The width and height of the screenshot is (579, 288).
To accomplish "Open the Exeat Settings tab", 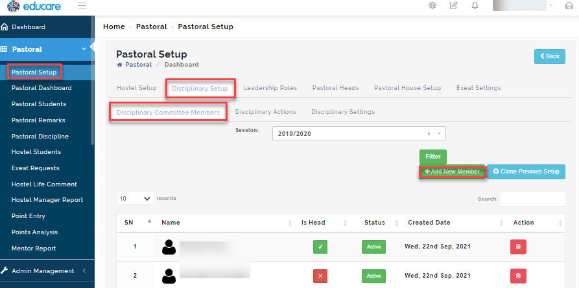I will point(479,88).
